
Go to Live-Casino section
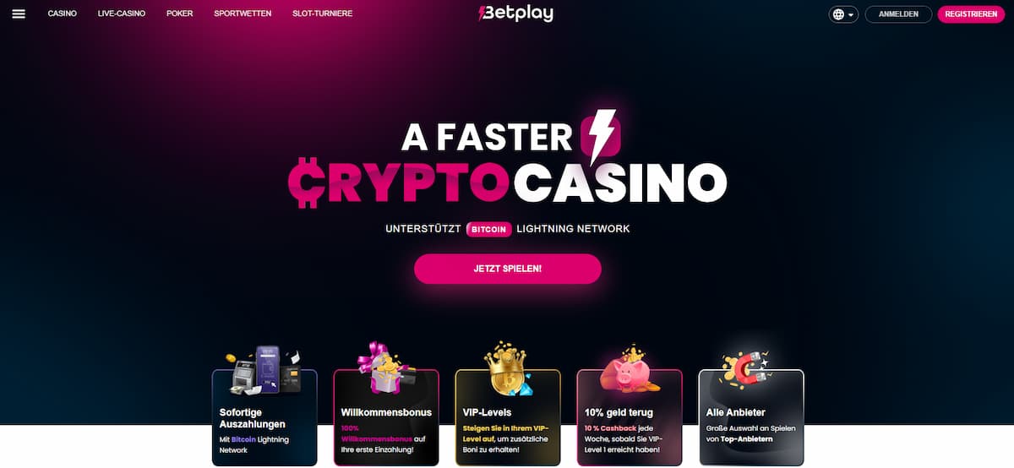coord(122,14)
